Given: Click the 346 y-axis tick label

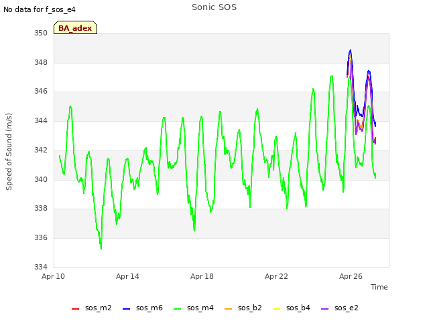Looking at the screenshot, I should pyautogui.click(x=41, y=91).
